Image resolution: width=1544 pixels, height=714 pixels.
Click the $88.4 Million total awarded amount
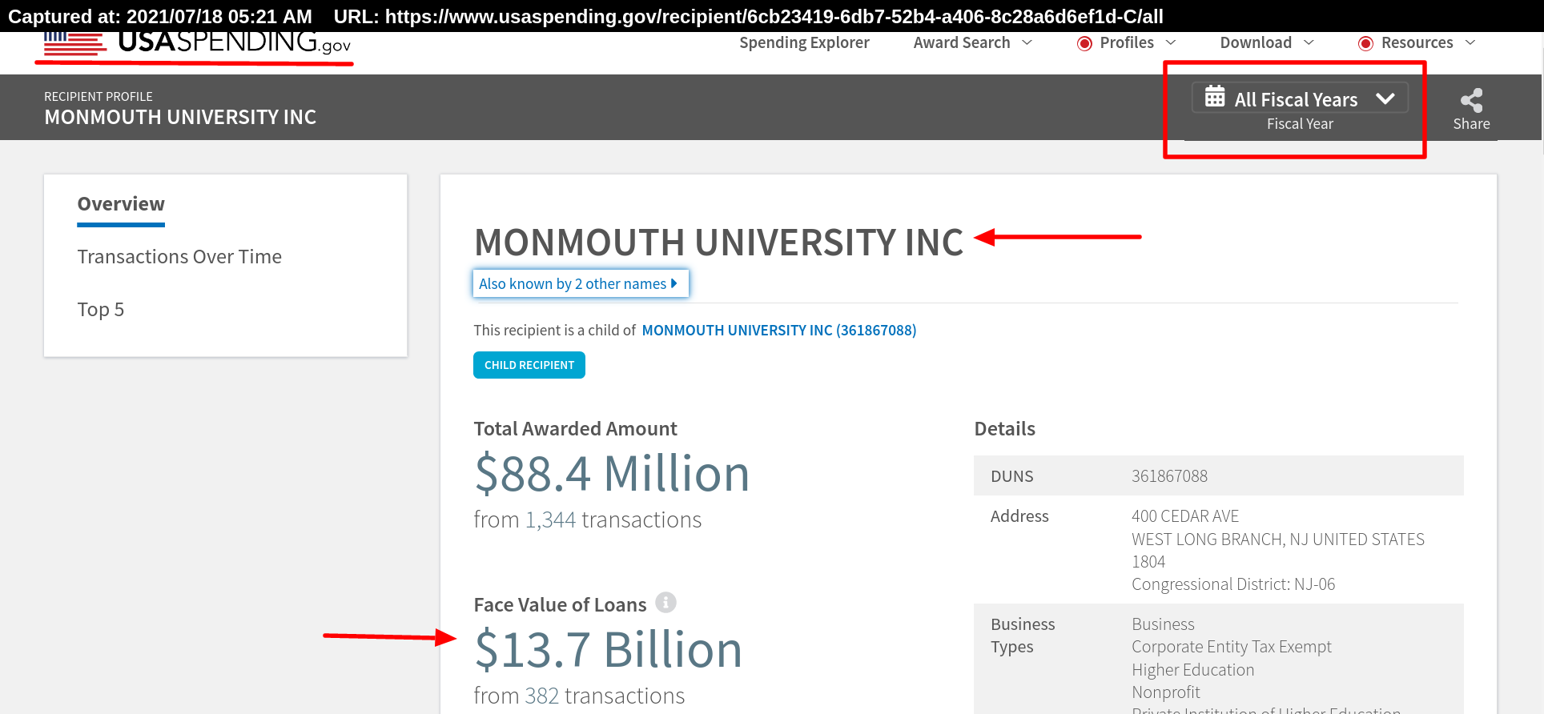click(612, 473)
